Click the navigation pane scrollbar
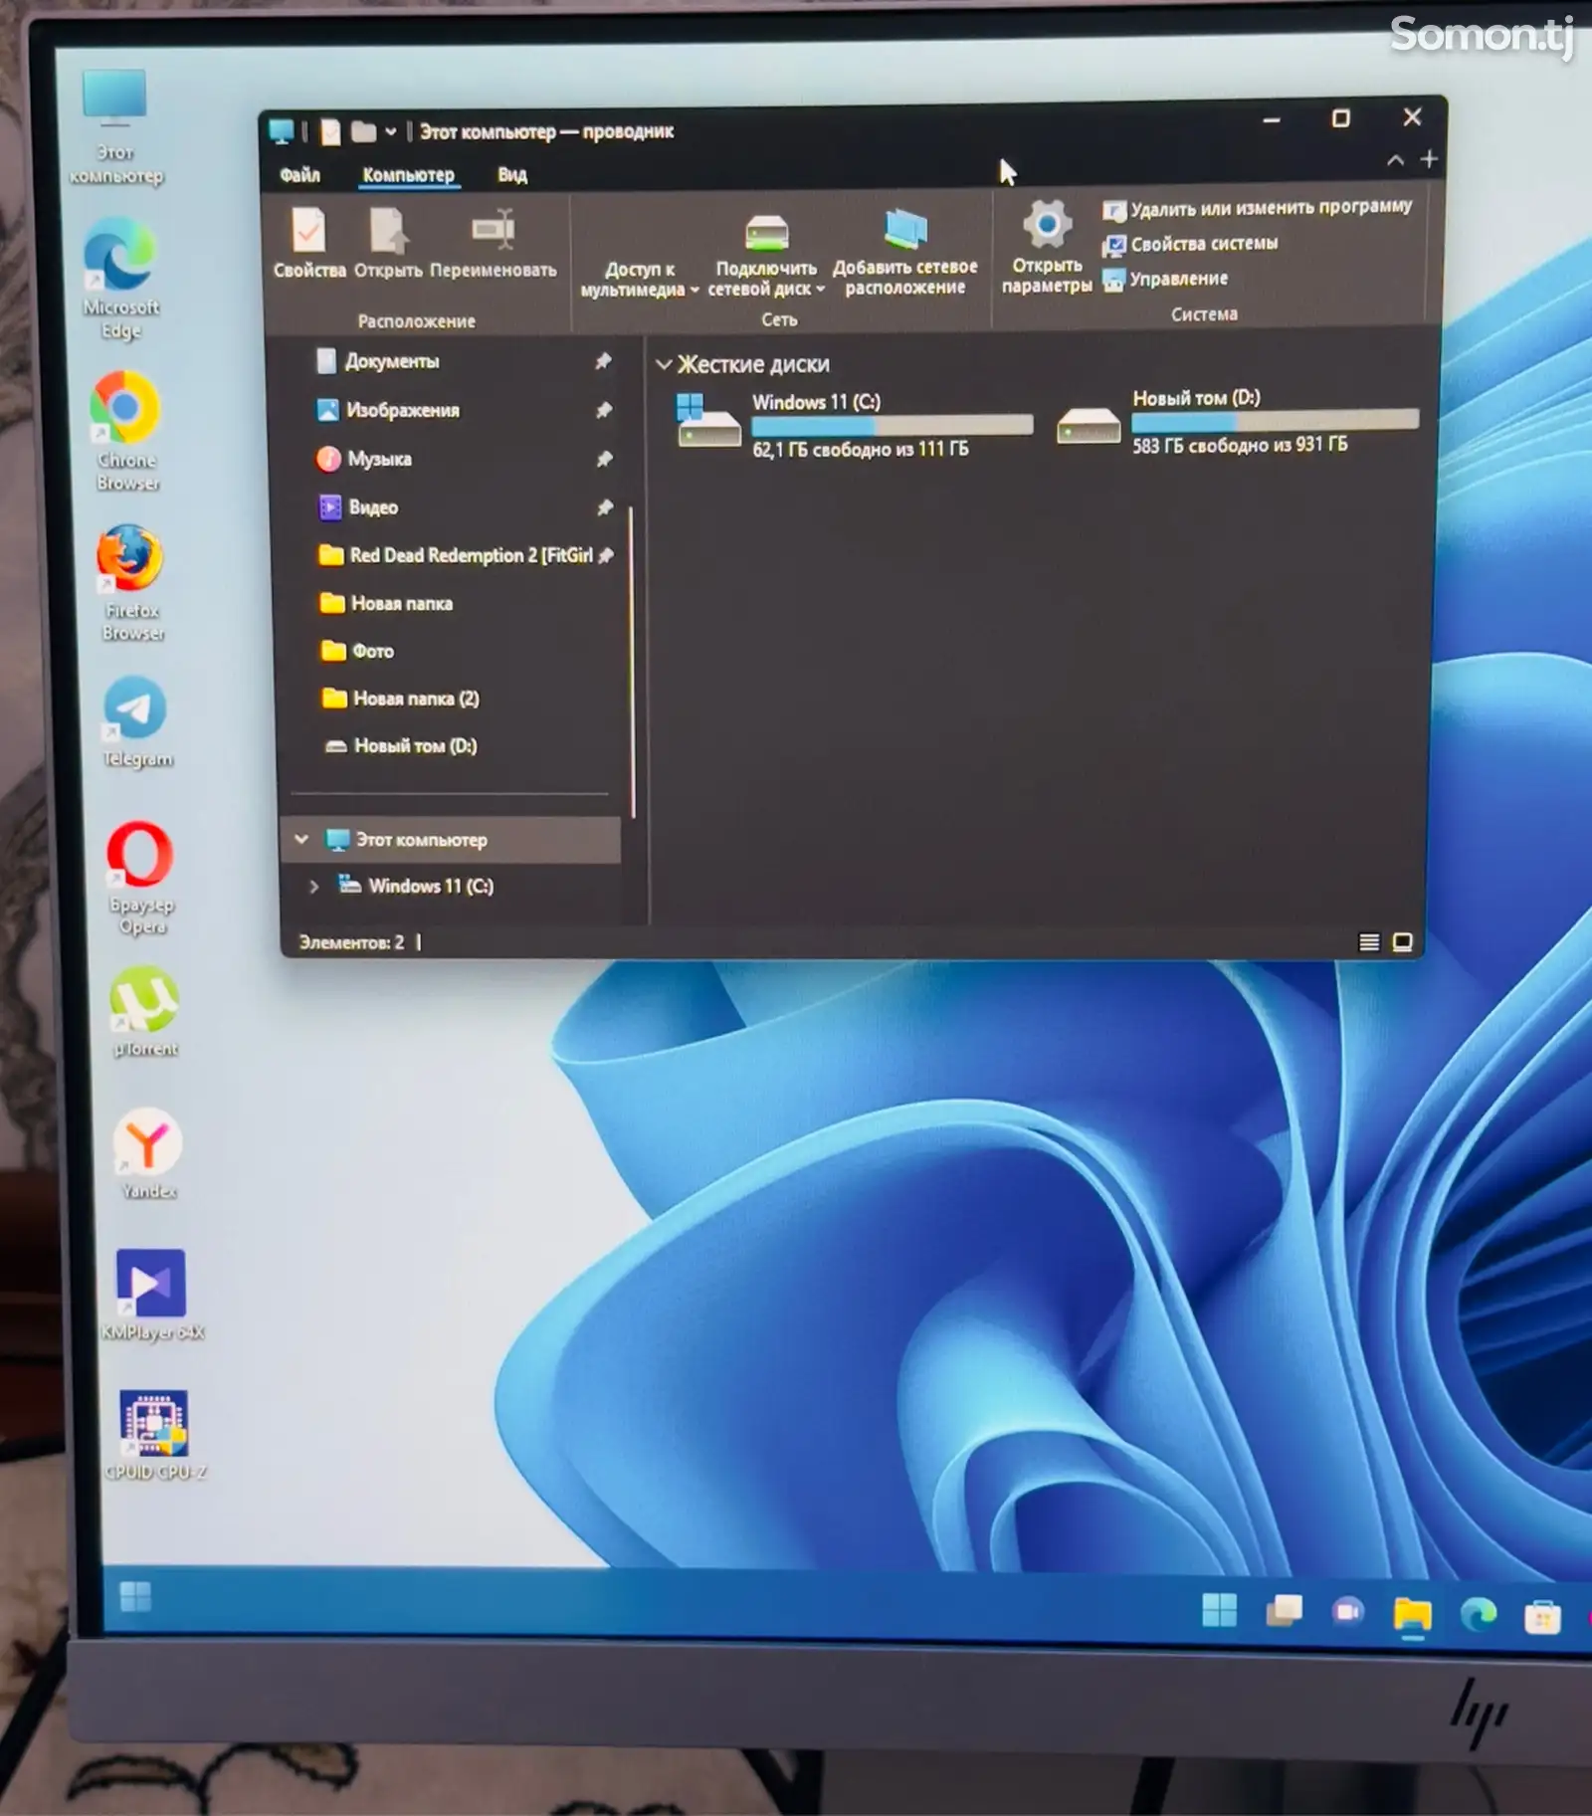Screen dimensions: 1592x1816 click(x=631, y=661)
